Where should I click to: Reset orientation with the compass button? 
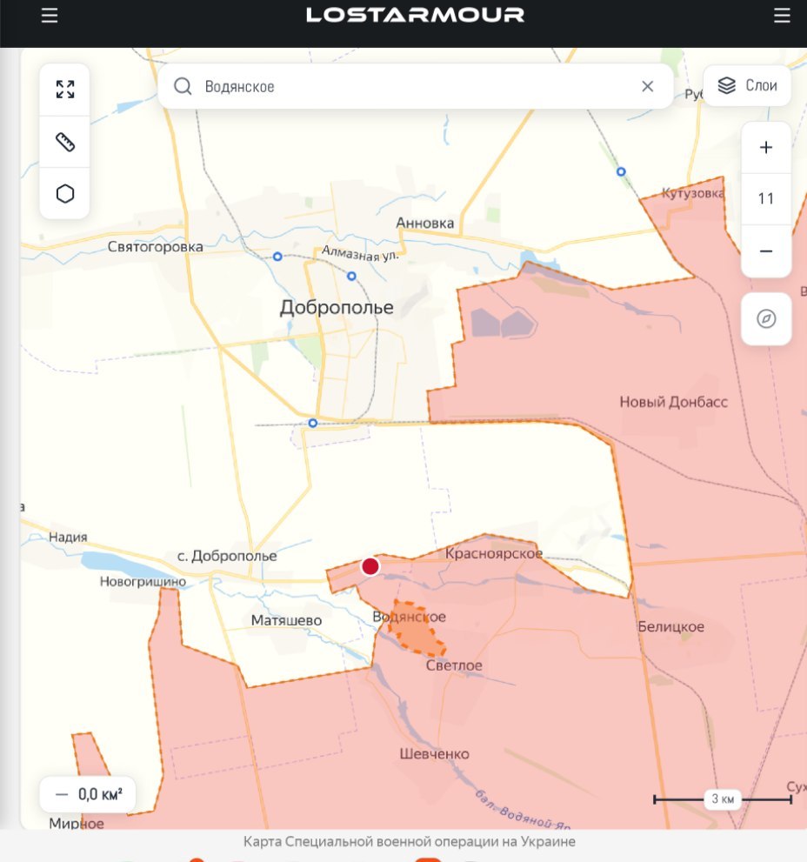click(x=766, y=319)
